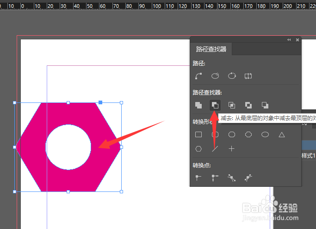This screenshot has height=229, width=316.
Task: Click the top-left selection handle
Action: pos(14,102)
